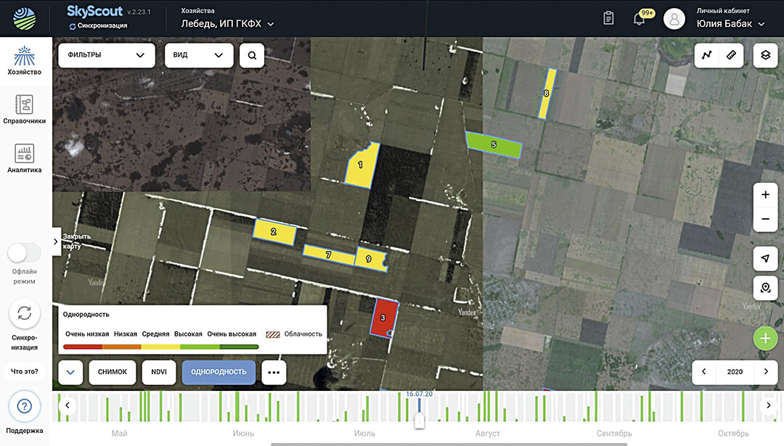This screenshot has height=446, width=784.
Task: Select the ruler measurement tool
Action: point(731,55)
